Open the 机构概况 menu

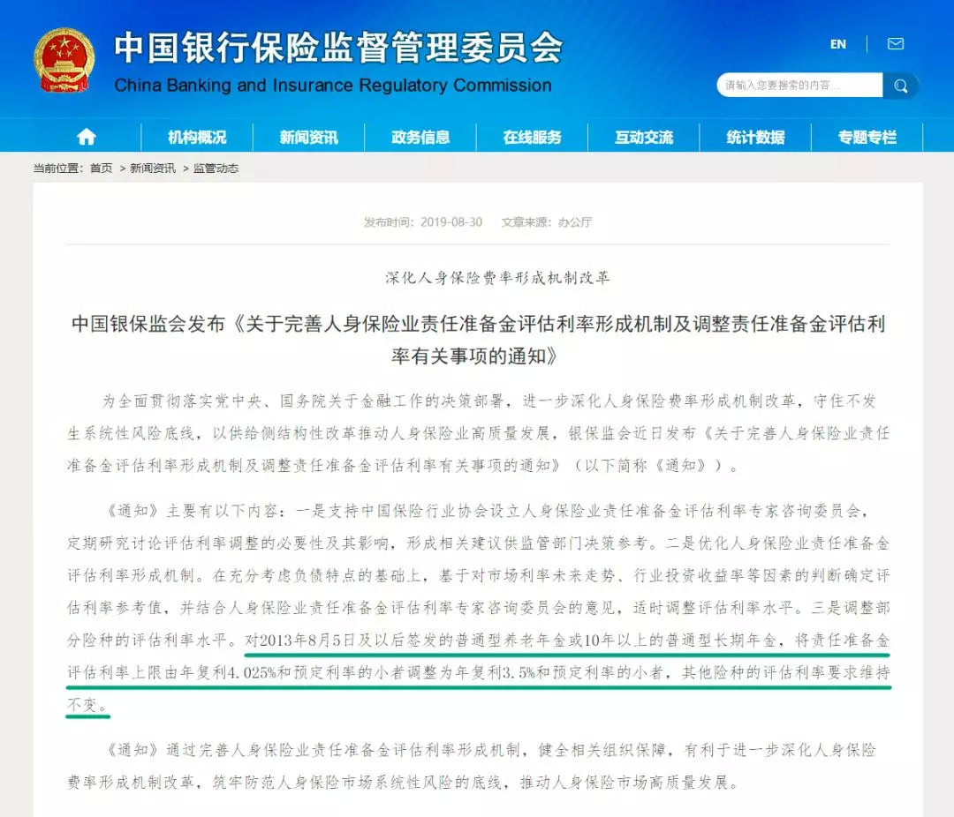coord(197,138)
